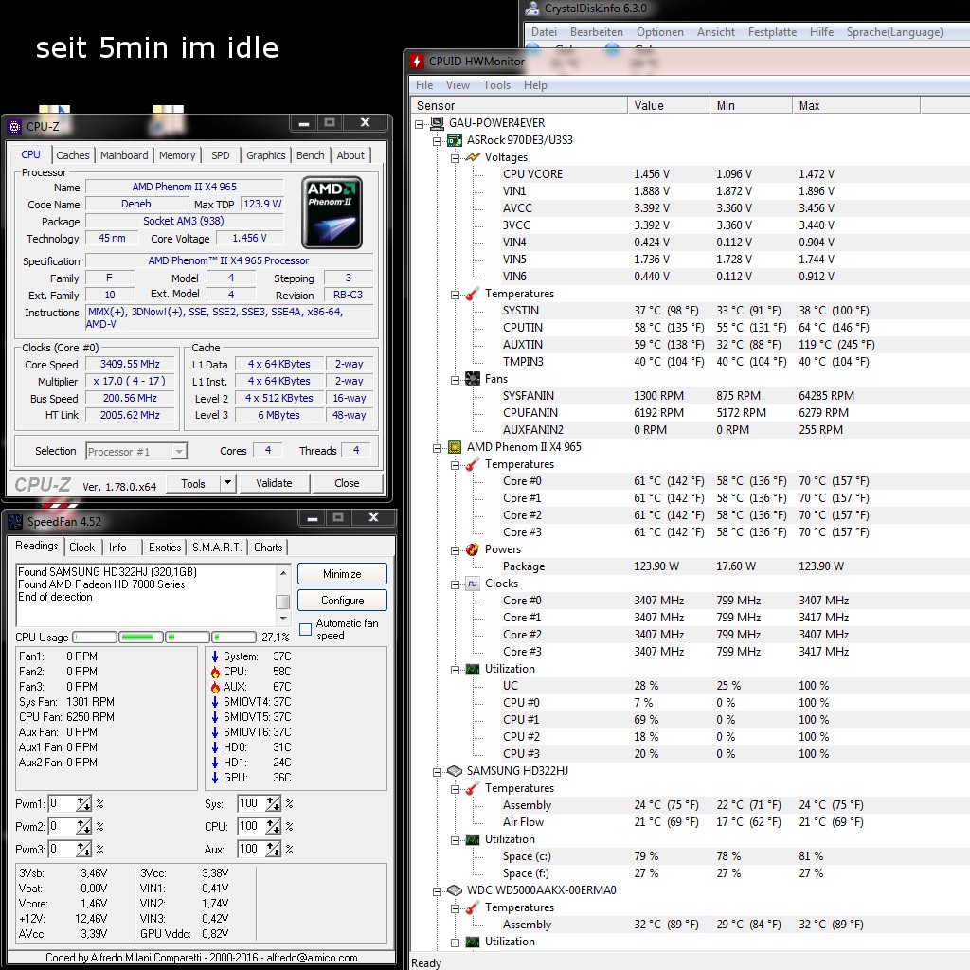This screenshot has width=970, height=970.
Task: Click the Utilization icon under AMD Phenom
Action: [x=473, y=669]
